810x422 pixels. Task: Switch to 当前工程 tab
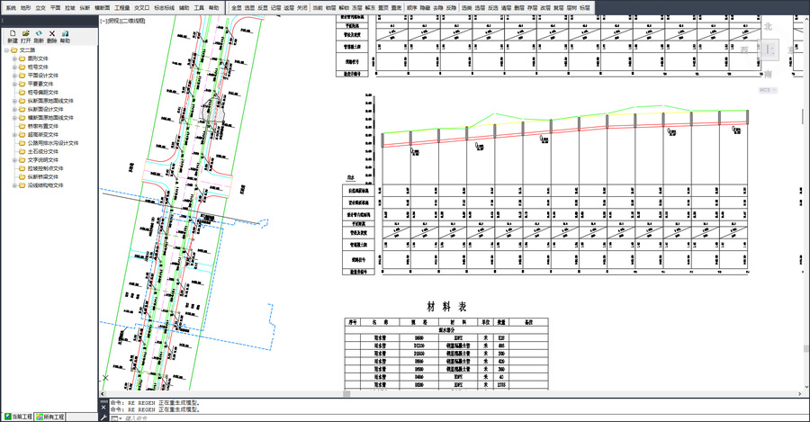18,417
